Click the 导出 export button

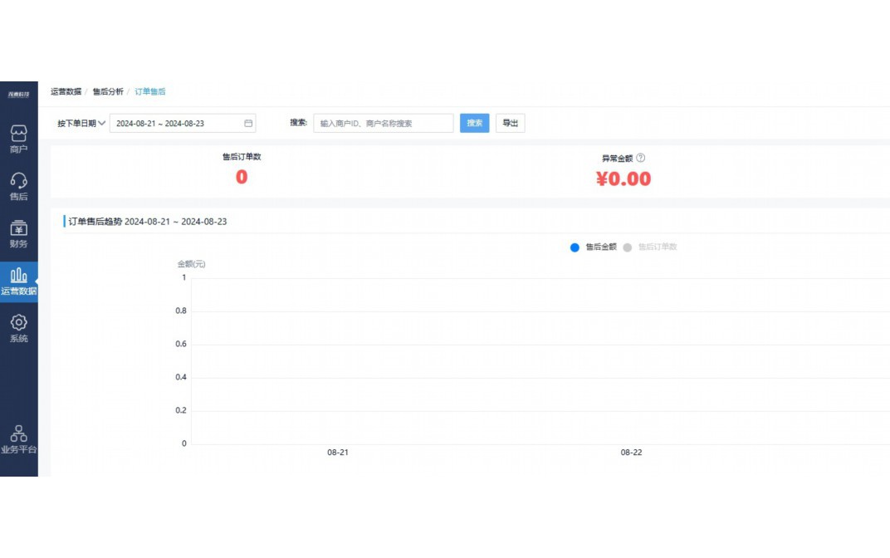click(511, 123)
